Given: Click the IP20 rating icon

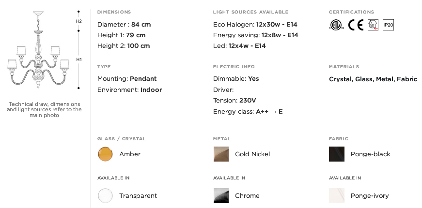Looking at the screenshot, I should pyautogui.click(x=388, y=25).
